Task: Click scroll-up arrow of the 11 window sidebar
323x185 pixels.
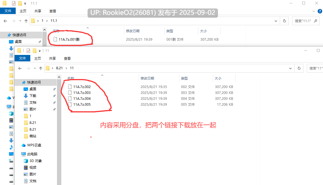Action: [59, 77]
